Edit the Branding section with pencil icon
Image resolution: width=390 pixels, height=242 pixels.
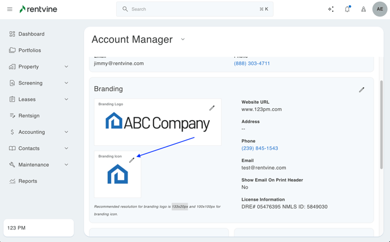(362, 90)
